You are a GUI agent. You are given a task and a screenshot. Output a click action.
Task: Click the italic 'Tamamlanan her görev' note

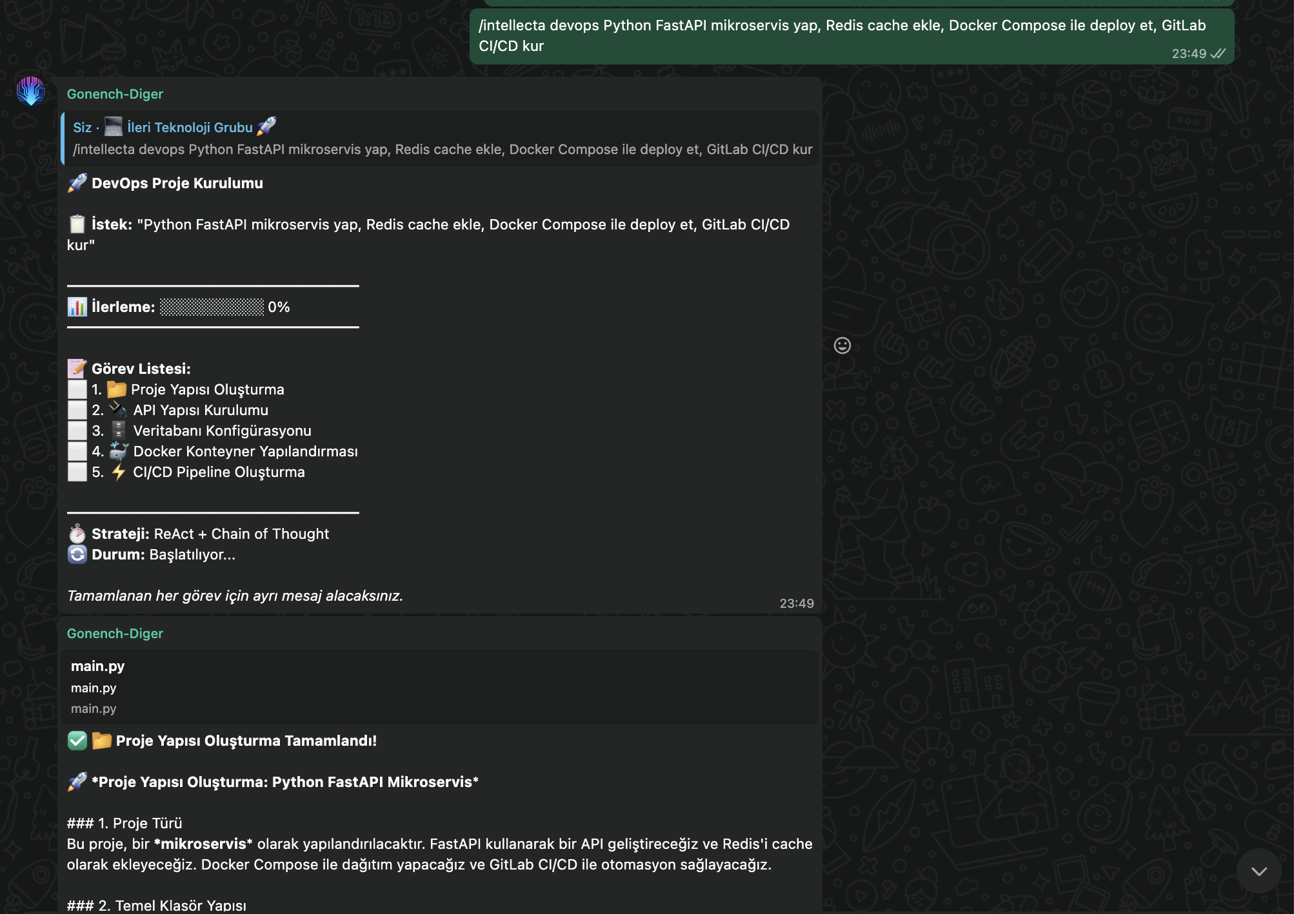[x=235, y=596]
